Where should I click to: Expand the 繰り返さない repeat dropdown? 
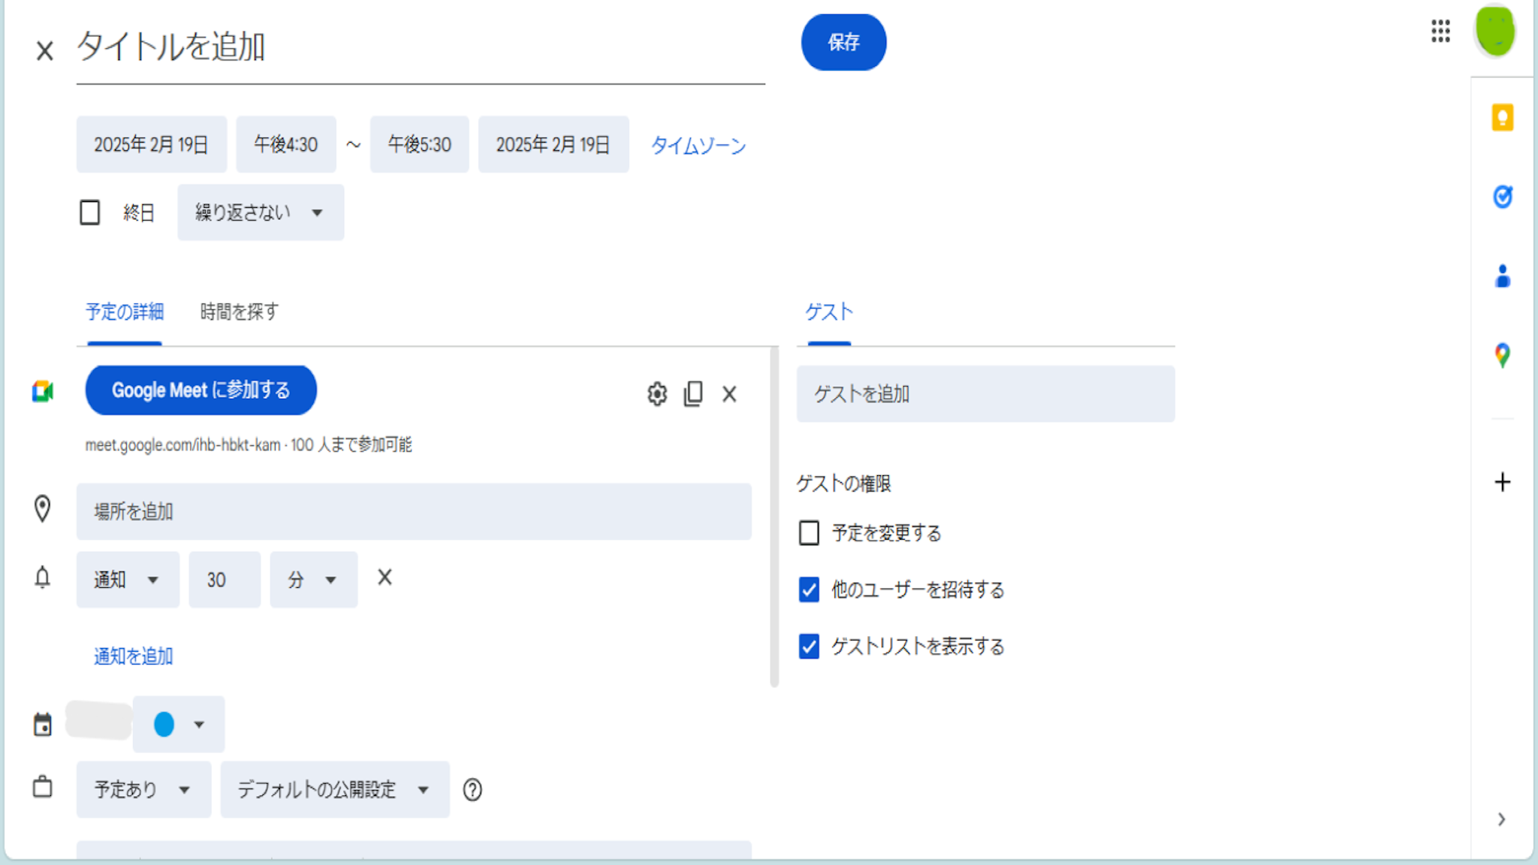(x=260, y=212)
